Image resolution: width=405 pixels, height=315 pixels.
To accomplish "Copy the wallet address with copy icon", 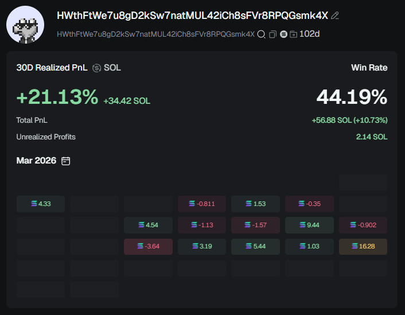I will [272, 34].
